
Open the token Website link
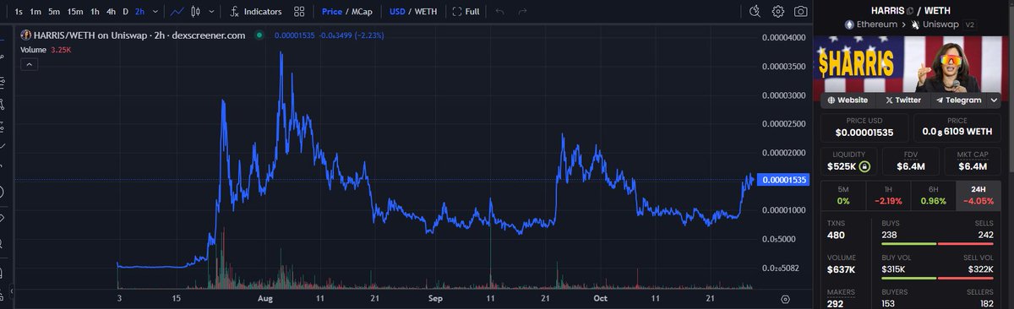pyautogui.click(x=848, y=100)
